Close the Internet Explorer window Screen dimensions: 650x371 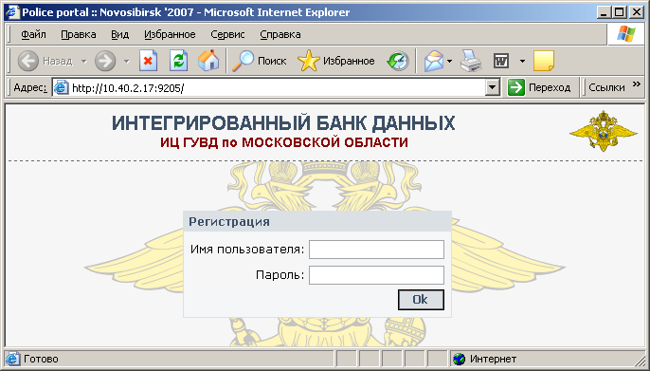(637, 12)
